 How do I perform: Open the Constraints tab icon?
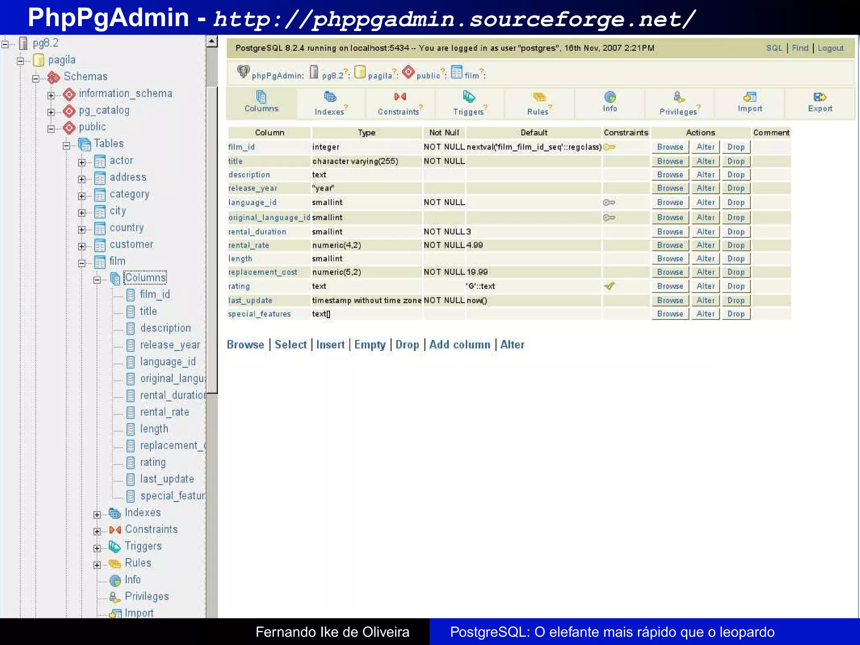tap(400, 97)
